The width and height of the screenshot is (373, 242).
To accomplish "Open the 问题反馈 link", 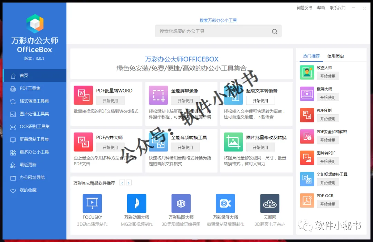I will click(x=305, y=8).
